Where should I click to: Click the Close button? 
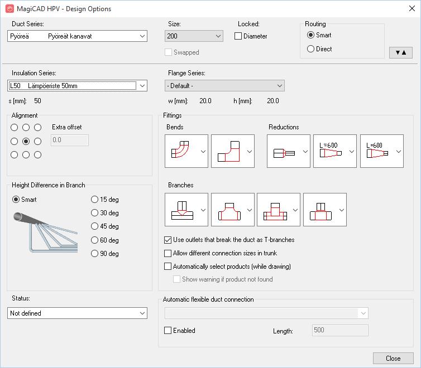point(393,359)
